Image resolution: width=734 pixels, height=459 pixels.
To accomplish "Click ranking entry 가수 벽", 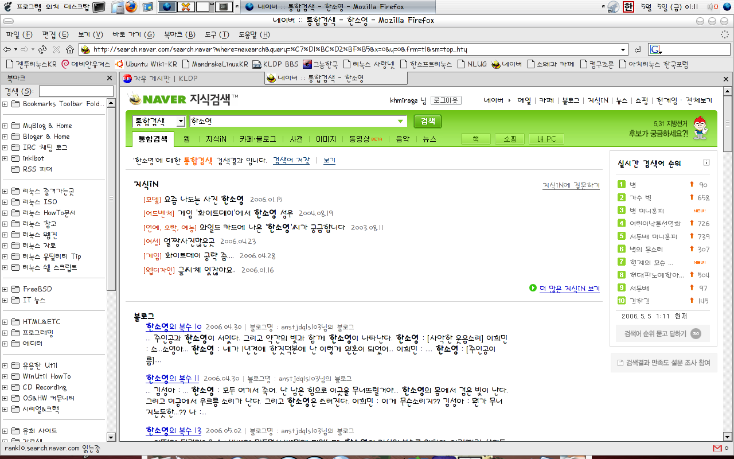I will pos(641,197).
